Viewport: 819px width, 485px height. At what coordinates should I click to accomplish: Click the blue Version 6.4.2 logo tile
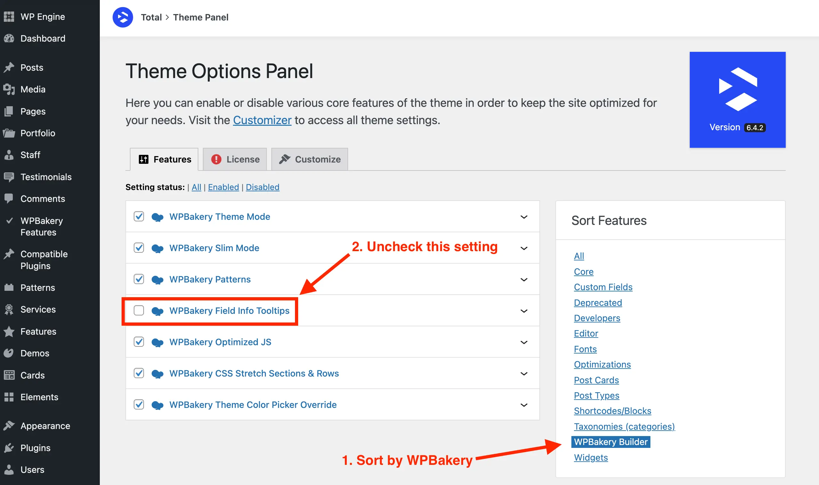(737, 100)
